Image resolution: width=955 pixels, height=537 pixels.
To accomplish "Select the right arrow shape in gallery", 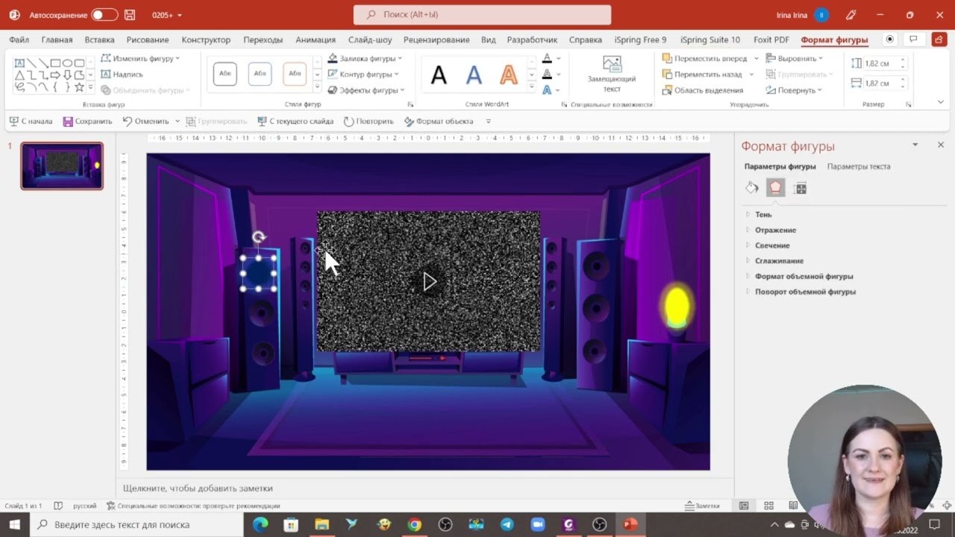I will pos(55,75).
